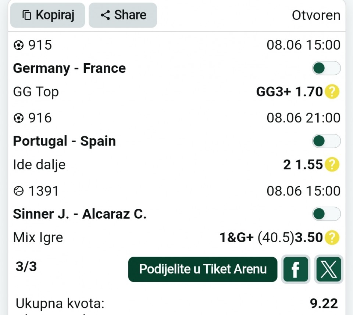Click the share icon next to Share
Image resolution: width=353 pixels, height=315 pixels.
pos(105,15)
